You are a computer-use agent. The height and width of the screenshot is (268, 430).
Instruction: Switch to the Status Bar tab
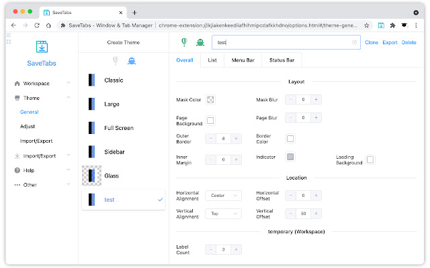282,60
